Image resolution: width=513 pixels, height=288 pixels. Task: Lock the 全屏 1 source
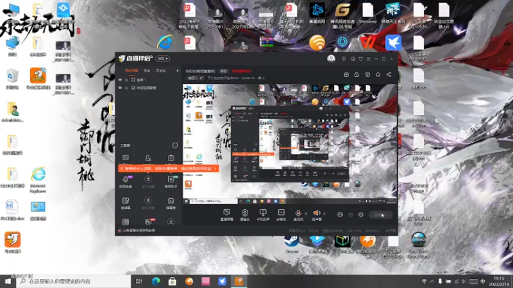click(x=126, y=79)
